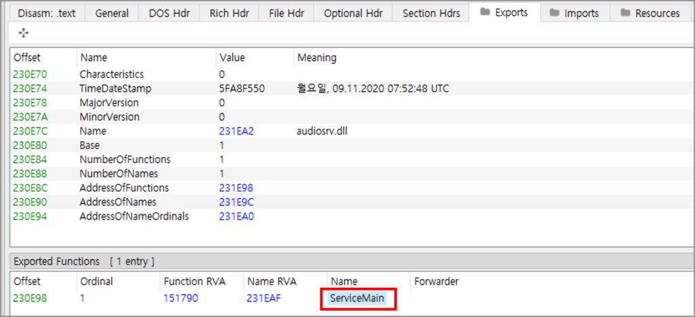Click the four-arrow move icon below the tabs

[24, 33]
